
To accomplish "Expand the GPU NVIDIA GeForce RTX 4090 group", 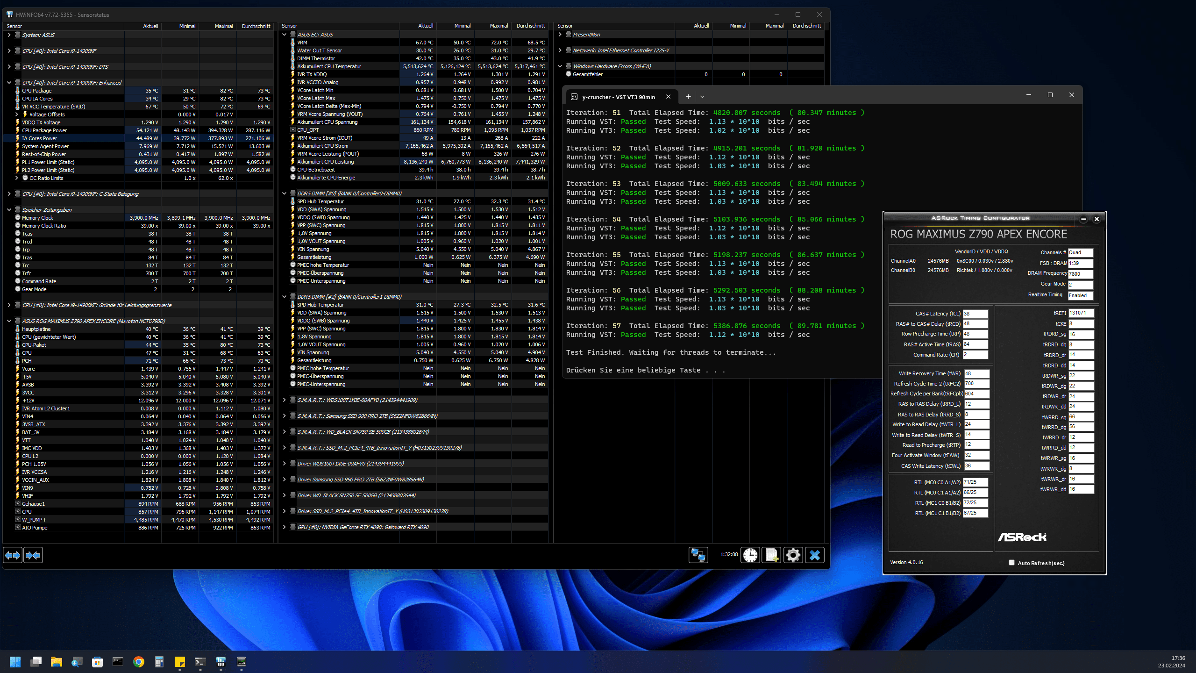I will click(x=284, y=527).
